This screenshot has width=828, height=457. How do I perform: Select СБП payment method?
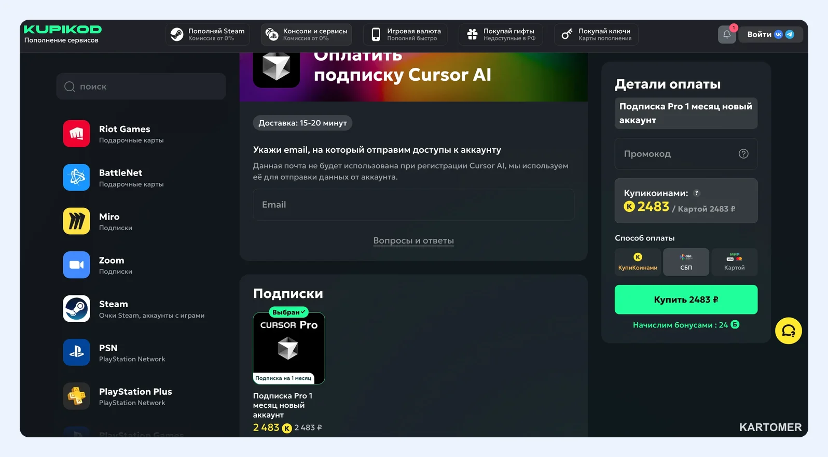point(686,262)
